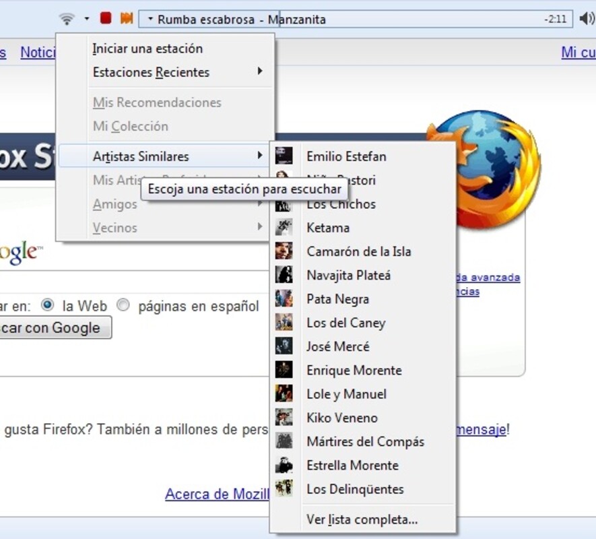Viewport: 596px width, 539px height.
Task: Click the Estrella Morente artist thumbnail
Action: (x=284, y=465)
